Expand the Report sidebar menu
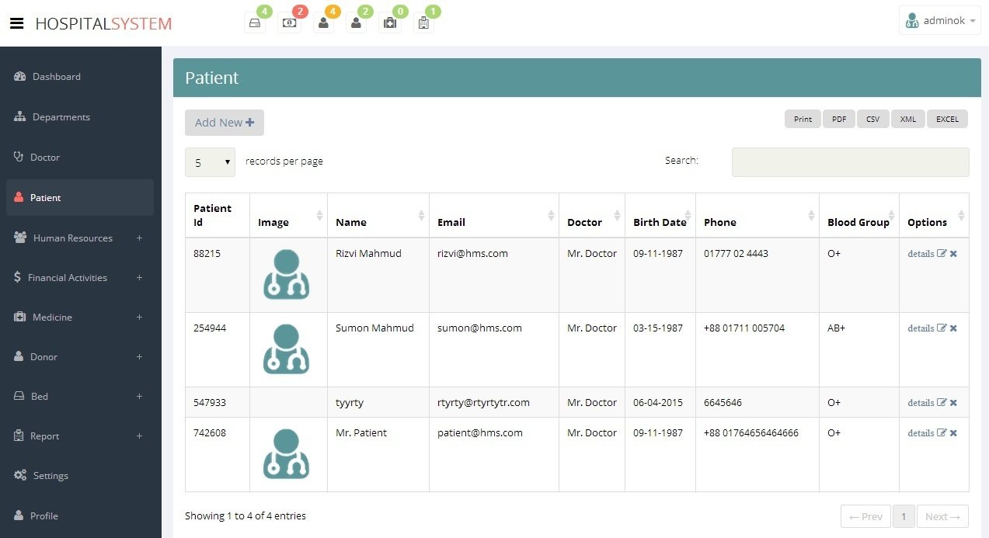Image resolution: width=989 pixels, height=538 pixels. tap(79, 436)
